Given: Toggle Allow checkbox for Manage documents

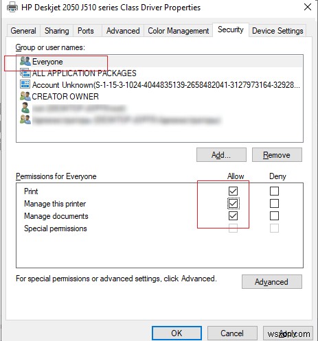Looking at the screenshot, I should pyautogui.click(x=233, y=215).
